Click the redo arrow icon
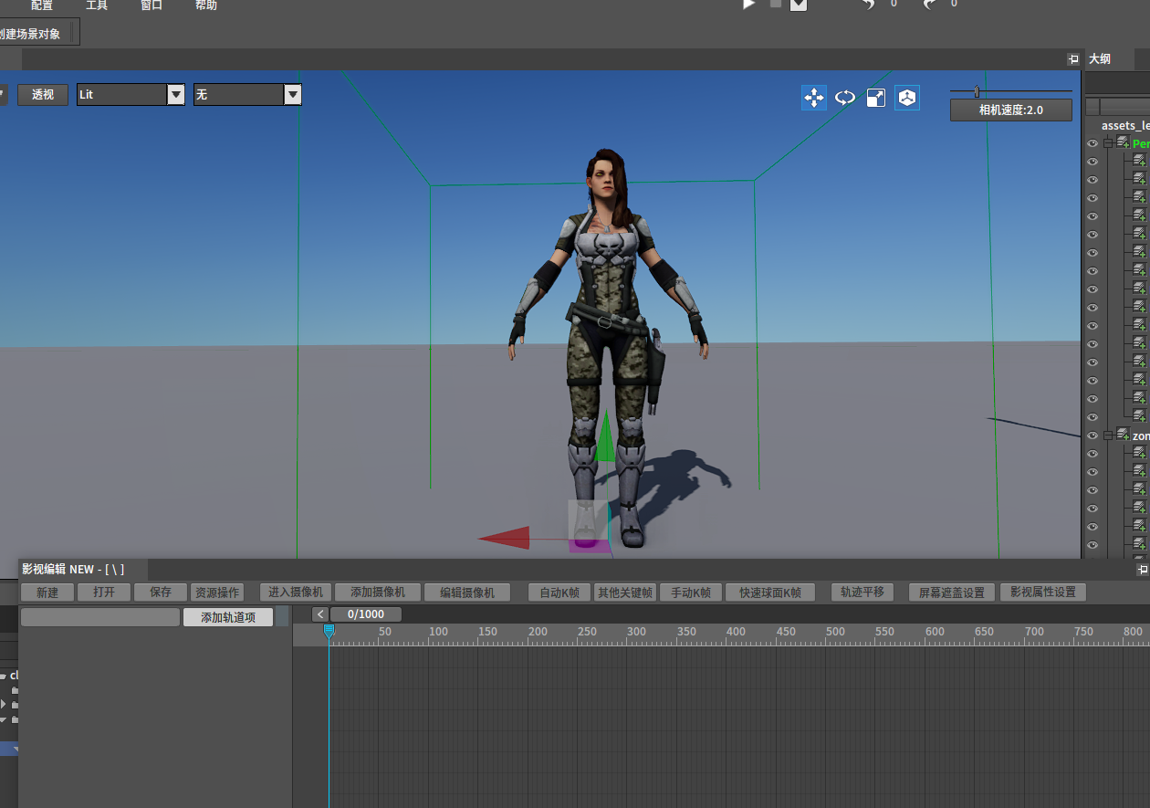Image resolution: width=1150 pixels, height=808 pixels. (929, 5)
